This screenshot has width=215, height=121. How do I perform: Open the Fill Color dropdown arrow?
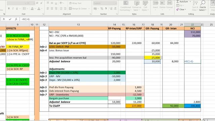tap(35, 9)
